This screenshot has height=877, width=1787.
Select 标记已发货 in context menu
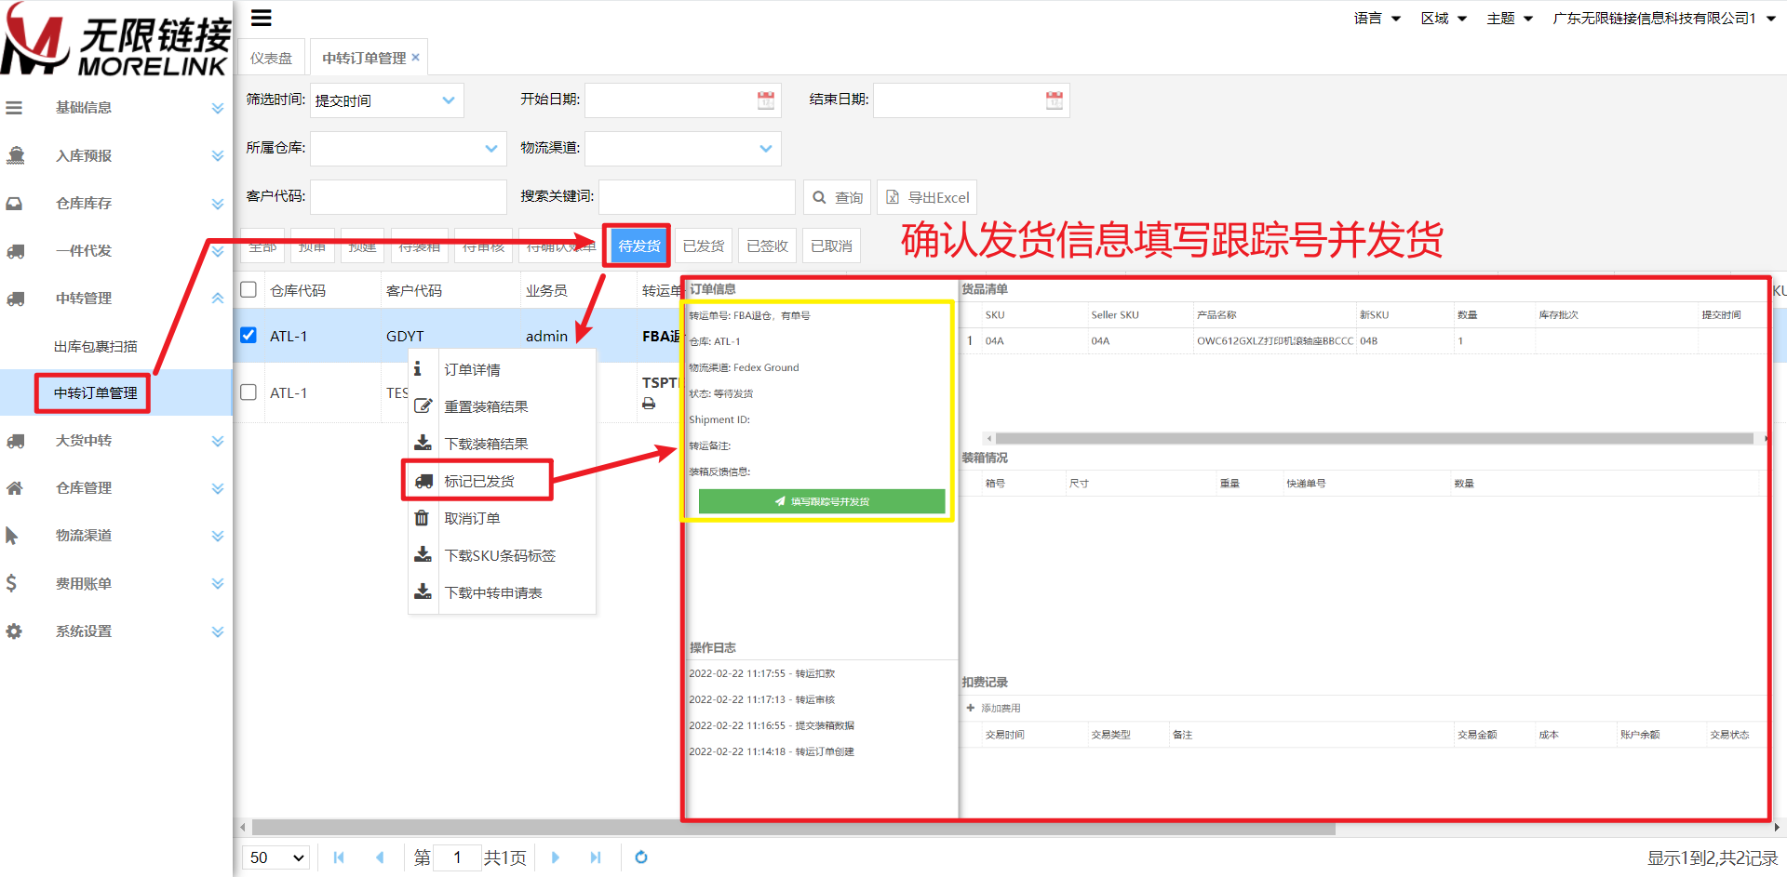point(478,481)
